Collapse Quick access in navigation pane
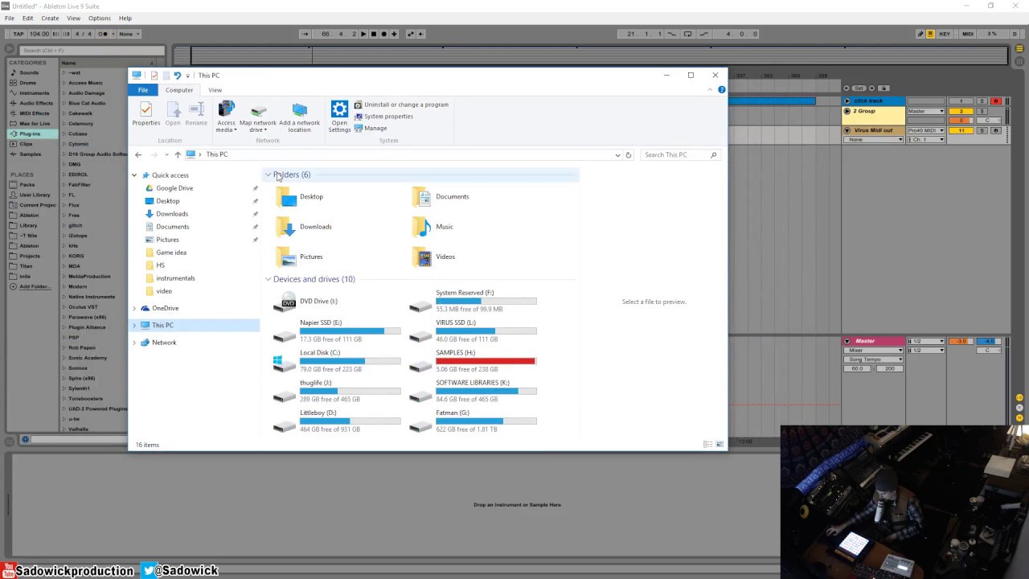The width and height of the screenshot is (1029, 579). tap(134, 175)
